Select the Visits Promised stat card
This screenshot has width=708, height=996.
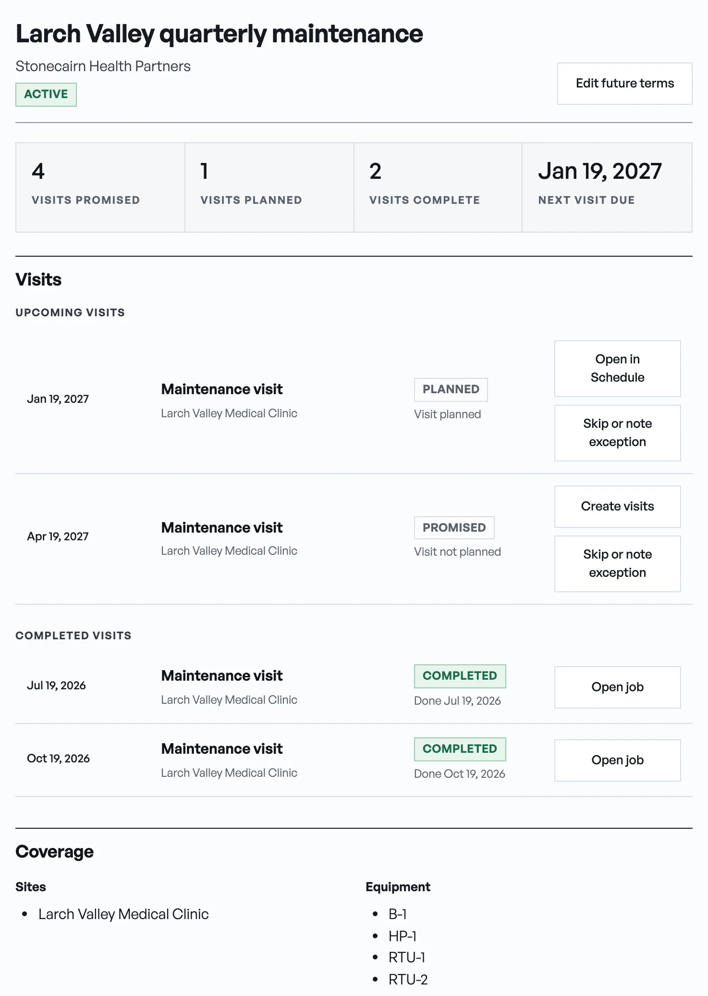(100, 187)
